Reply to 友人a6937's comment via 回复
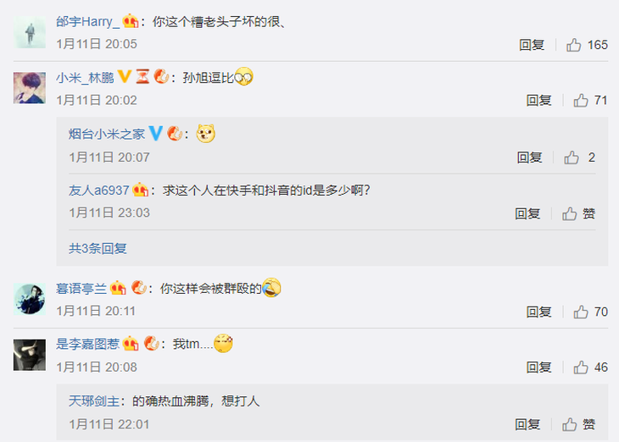619x442 pixels. point(527,213)
